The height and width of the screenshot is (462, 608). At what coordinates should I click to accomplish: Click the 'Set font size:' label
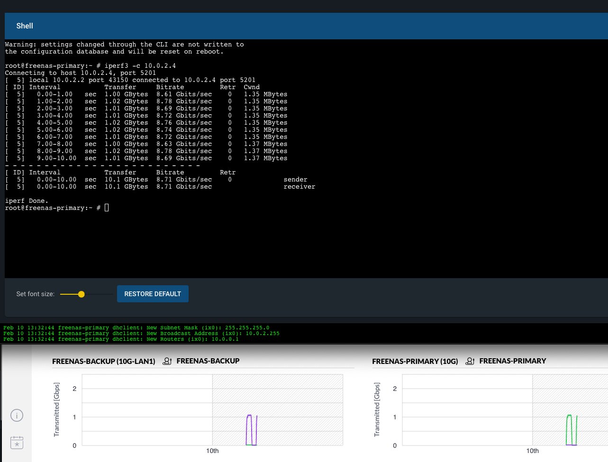point(36,294)
